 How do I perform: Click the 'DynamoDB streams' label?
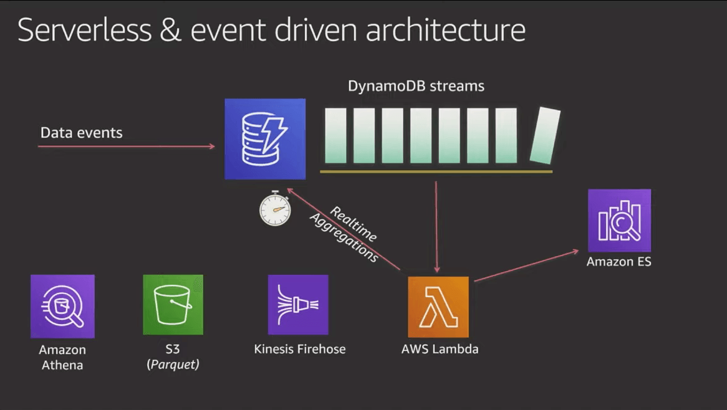(416, 86)
